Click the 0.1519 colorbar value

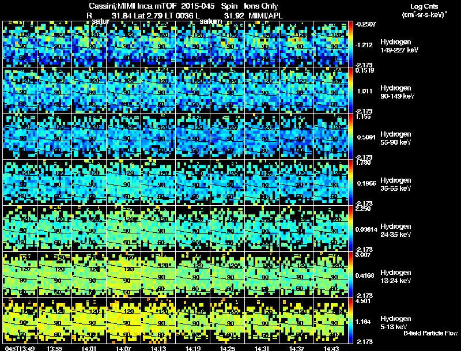click(x=365, y=70)
